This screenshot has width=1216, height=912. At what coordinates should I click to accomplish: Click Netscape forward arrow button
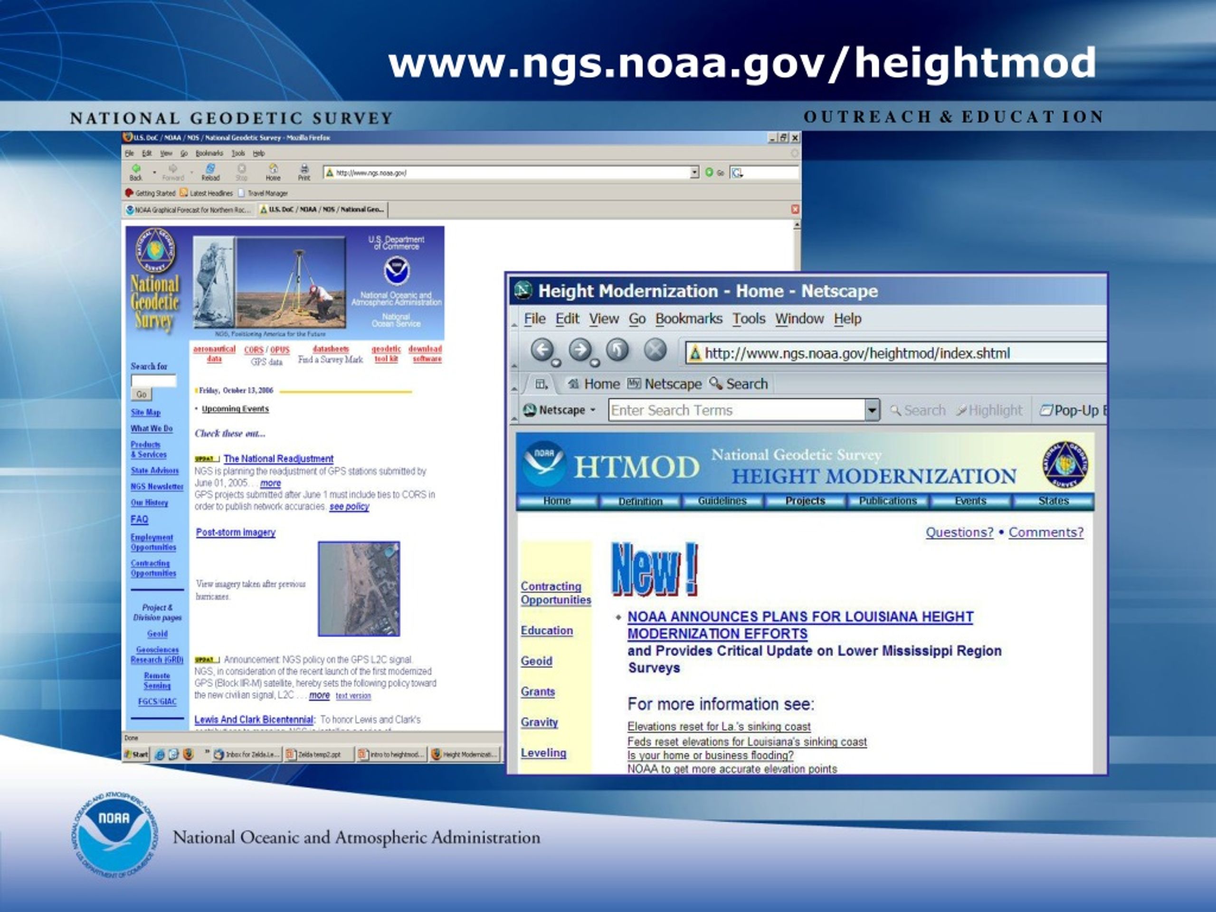coord(580,350)
